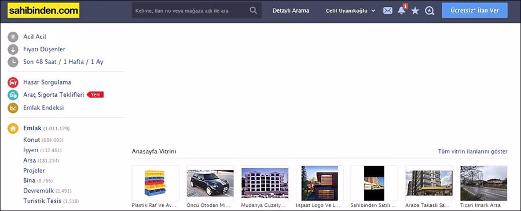Select Arsa subcategory
Viewport: 521px width, 211px height.
[x=30, y=160]
